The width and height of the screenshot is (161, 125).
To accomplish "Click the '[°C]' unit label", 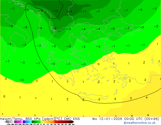I will (59, 119).
